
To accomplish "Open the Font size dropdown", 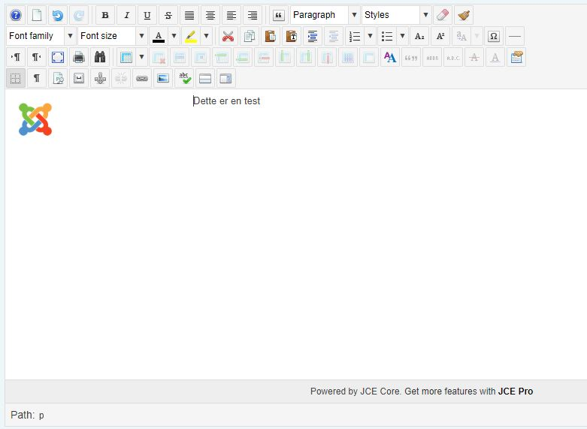I will tap(112, 36).
